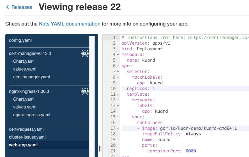This screenshot has width=249, height=157.
Task: Click the Helm icon next to cert-manager-v0.13.0
Action: (x=85, y=54)
